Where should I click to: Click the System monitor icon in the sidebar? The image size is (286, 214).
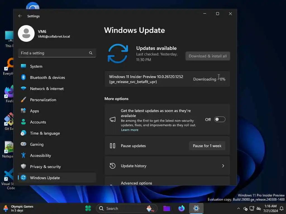[x=23, y=66]
